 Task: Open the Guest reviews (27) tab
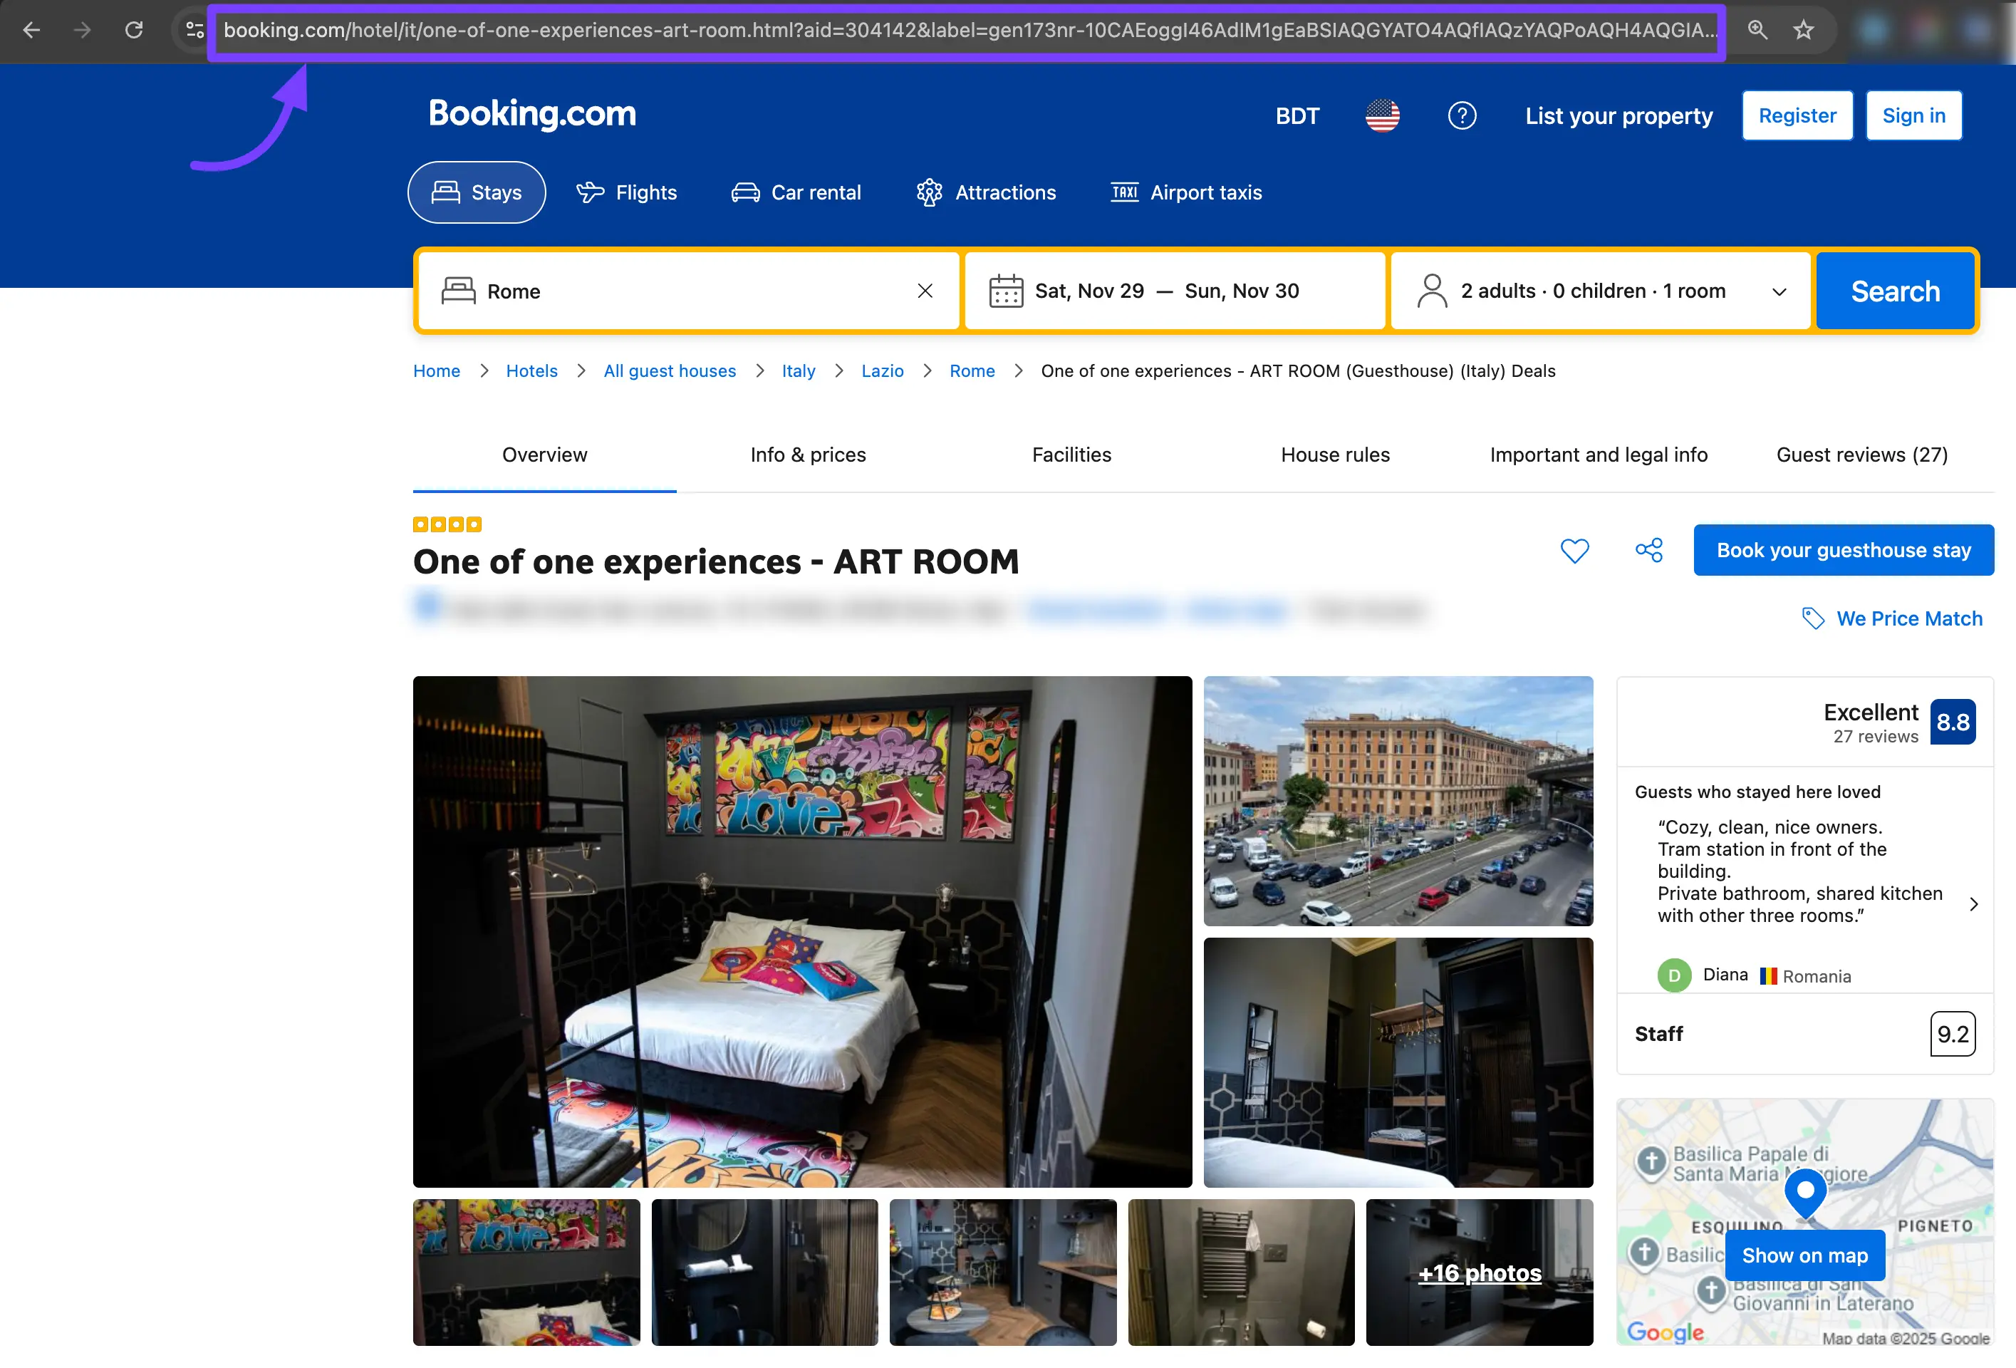[x=1861, y=455]
